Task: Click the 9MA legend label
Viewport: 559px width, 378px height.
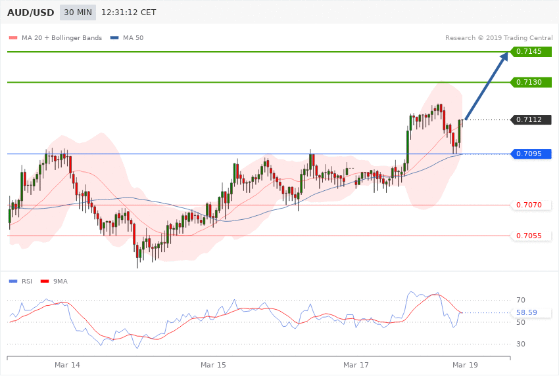Action: pos(61,282)
